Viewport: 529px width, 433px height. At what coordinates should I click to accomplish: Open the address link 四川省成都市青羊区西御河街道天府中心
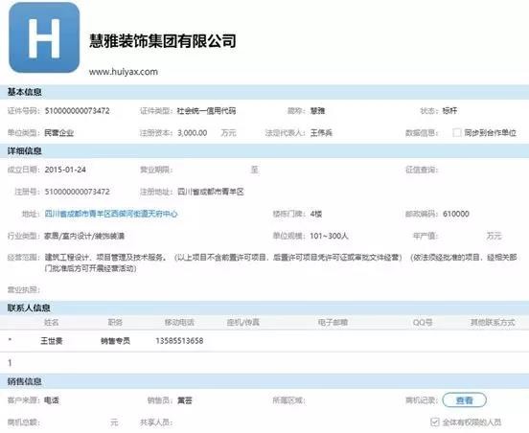click(111, 214)
